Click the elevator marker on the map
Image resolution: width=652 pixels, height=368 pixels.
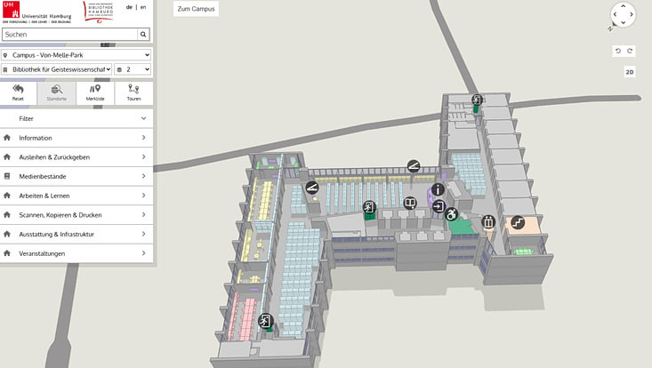(x=487, y=221)
